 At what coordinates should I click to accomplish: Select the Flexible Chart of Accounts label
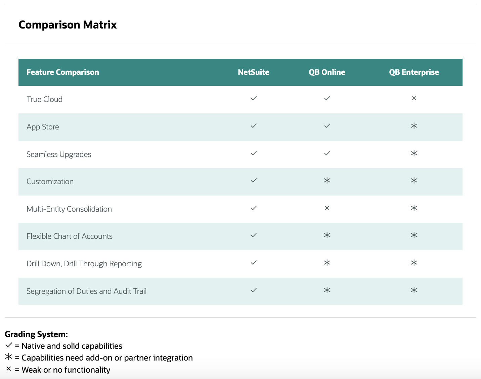70,236
